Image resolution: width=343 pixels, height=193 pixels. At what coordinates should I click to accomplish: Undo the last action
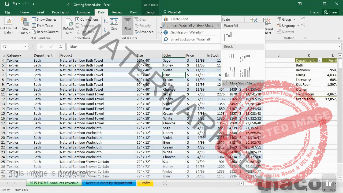point(15,4)
